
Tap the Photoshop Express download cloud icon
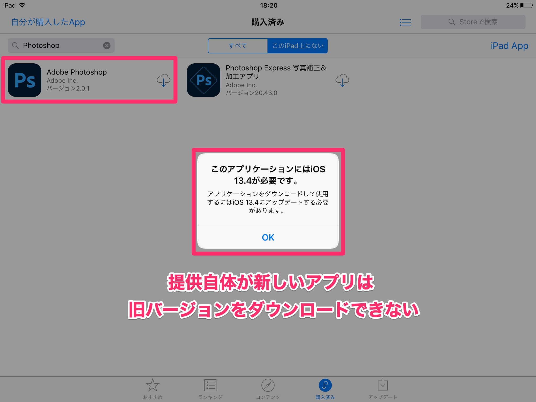342,80
